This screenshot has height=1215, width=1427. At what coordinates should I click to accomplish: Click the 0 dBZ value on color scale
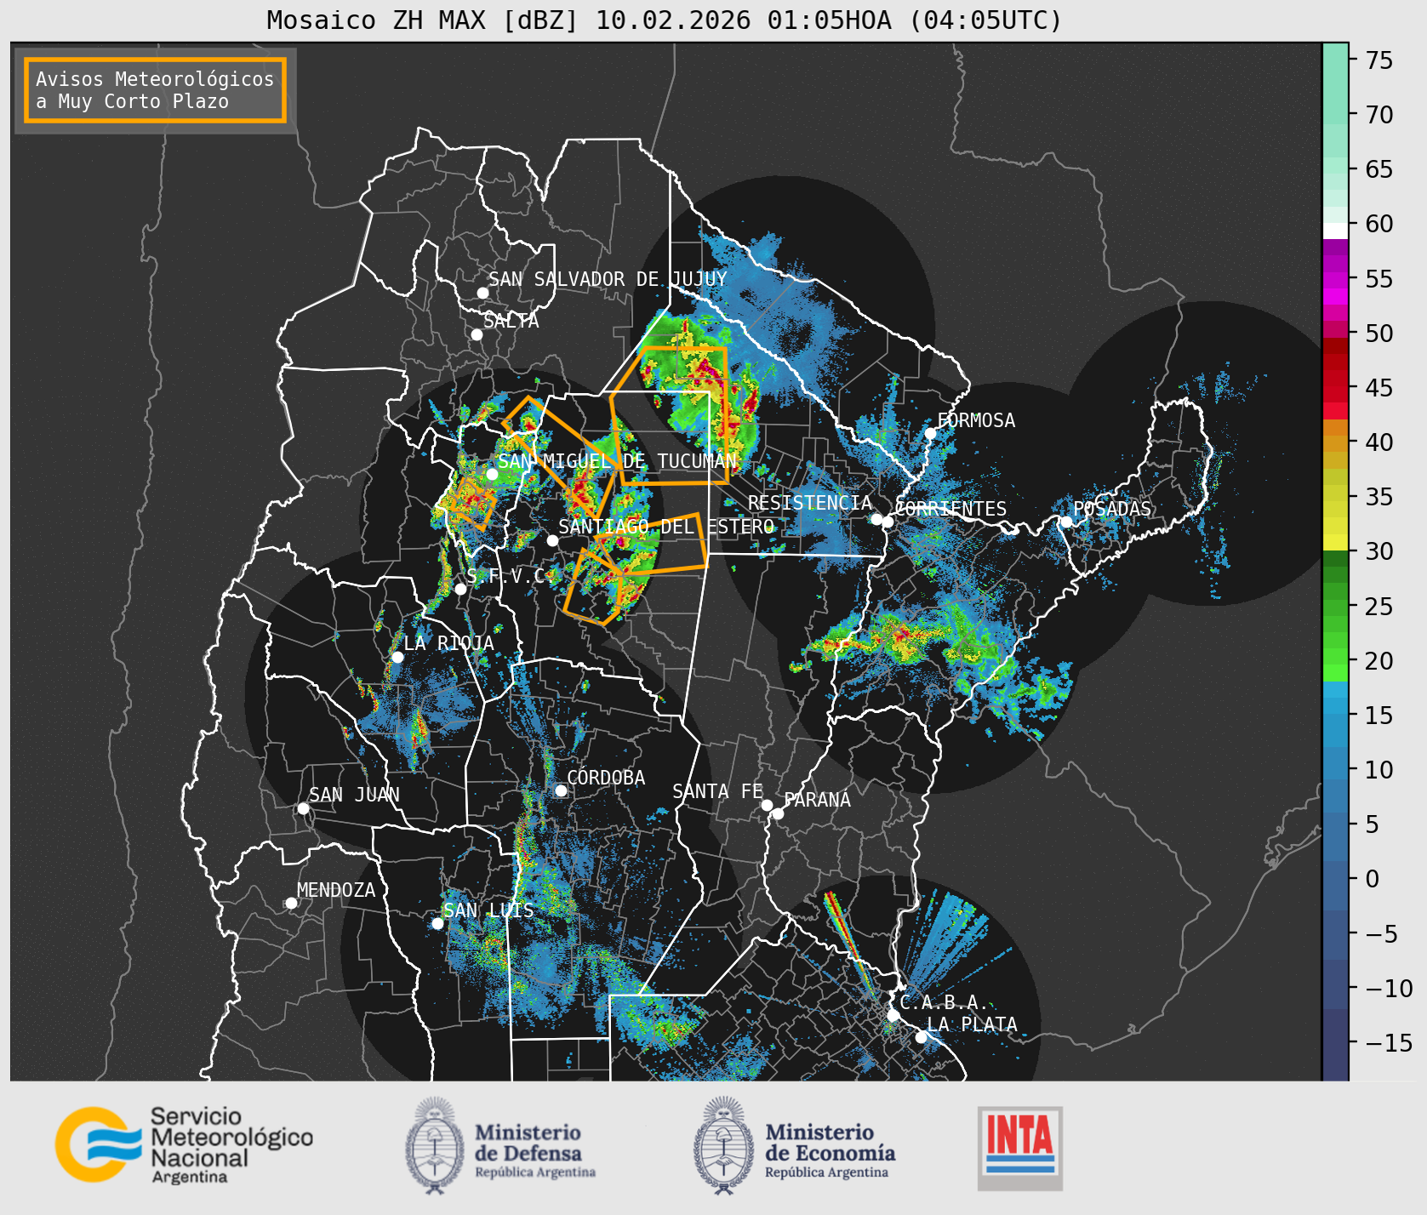pos(1373,879)
